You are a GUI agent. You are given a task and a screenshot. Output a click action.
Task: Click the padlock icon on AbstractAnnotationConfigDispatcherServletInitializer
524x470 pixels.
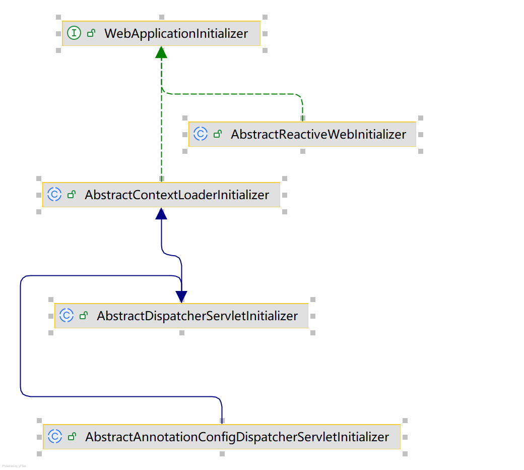[73, 437]
